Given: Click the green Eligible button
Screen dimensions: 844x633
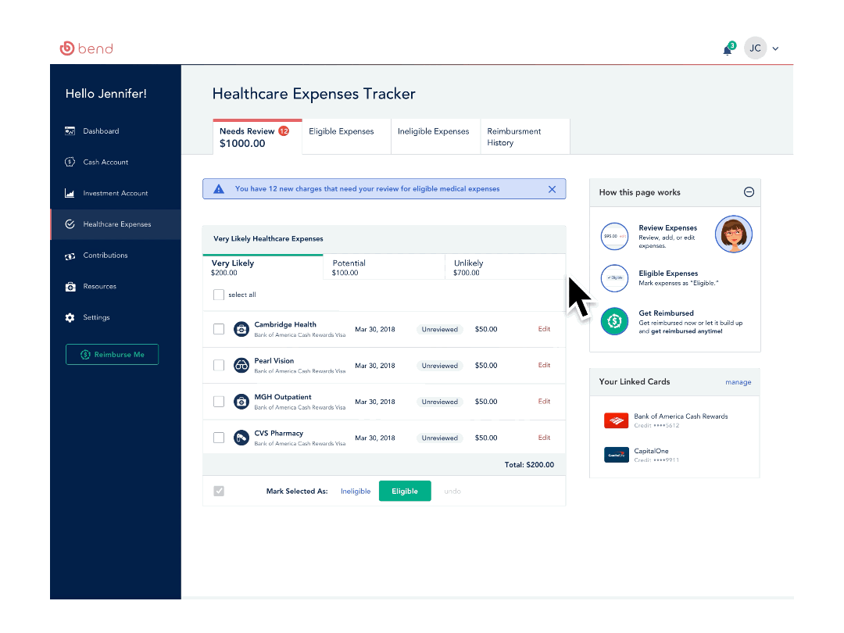Looking at the screenshot, I should point(405,491).
